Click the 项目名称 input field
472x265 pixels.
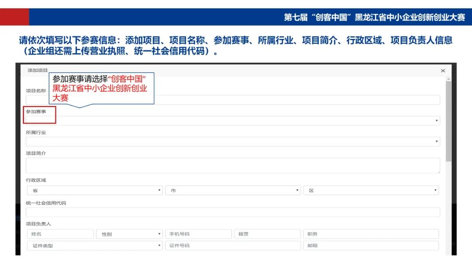[233, 100]
